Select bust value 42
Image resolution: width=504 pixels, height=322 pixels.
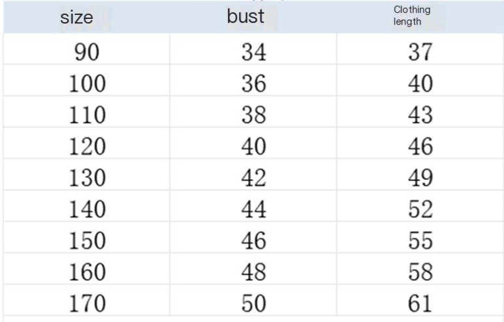(254, 178)
